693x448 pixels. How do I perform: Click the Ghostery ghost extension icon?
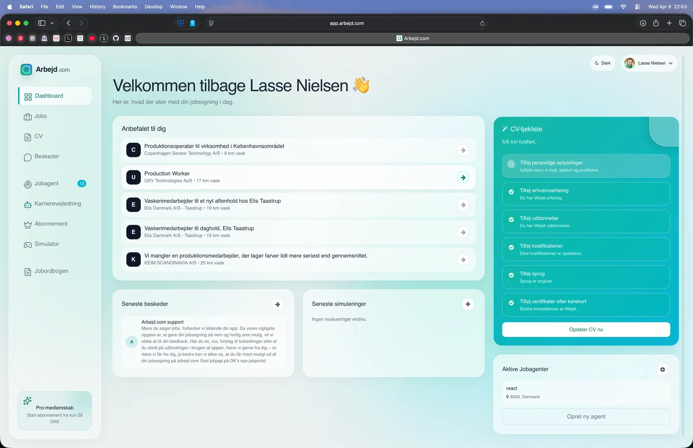pos(193,23)
